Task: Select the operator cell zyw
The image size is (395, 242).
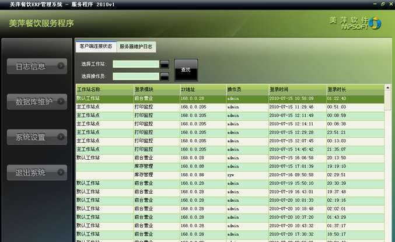Action: [x=230, y=175]
